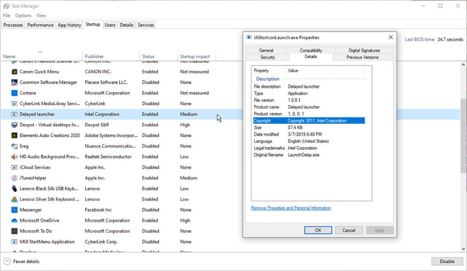Open the Digital Signatures tab

point(364,50)
